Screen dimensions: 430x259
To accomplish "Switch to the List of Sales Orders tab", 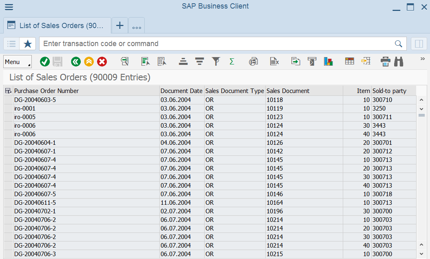I will [x=57, y=26].
